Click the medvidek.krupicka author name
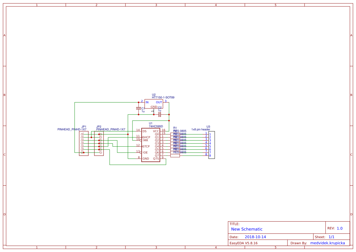Image resolution: width=356 pixels, height=252 pixels. click(x=328, y=243)
